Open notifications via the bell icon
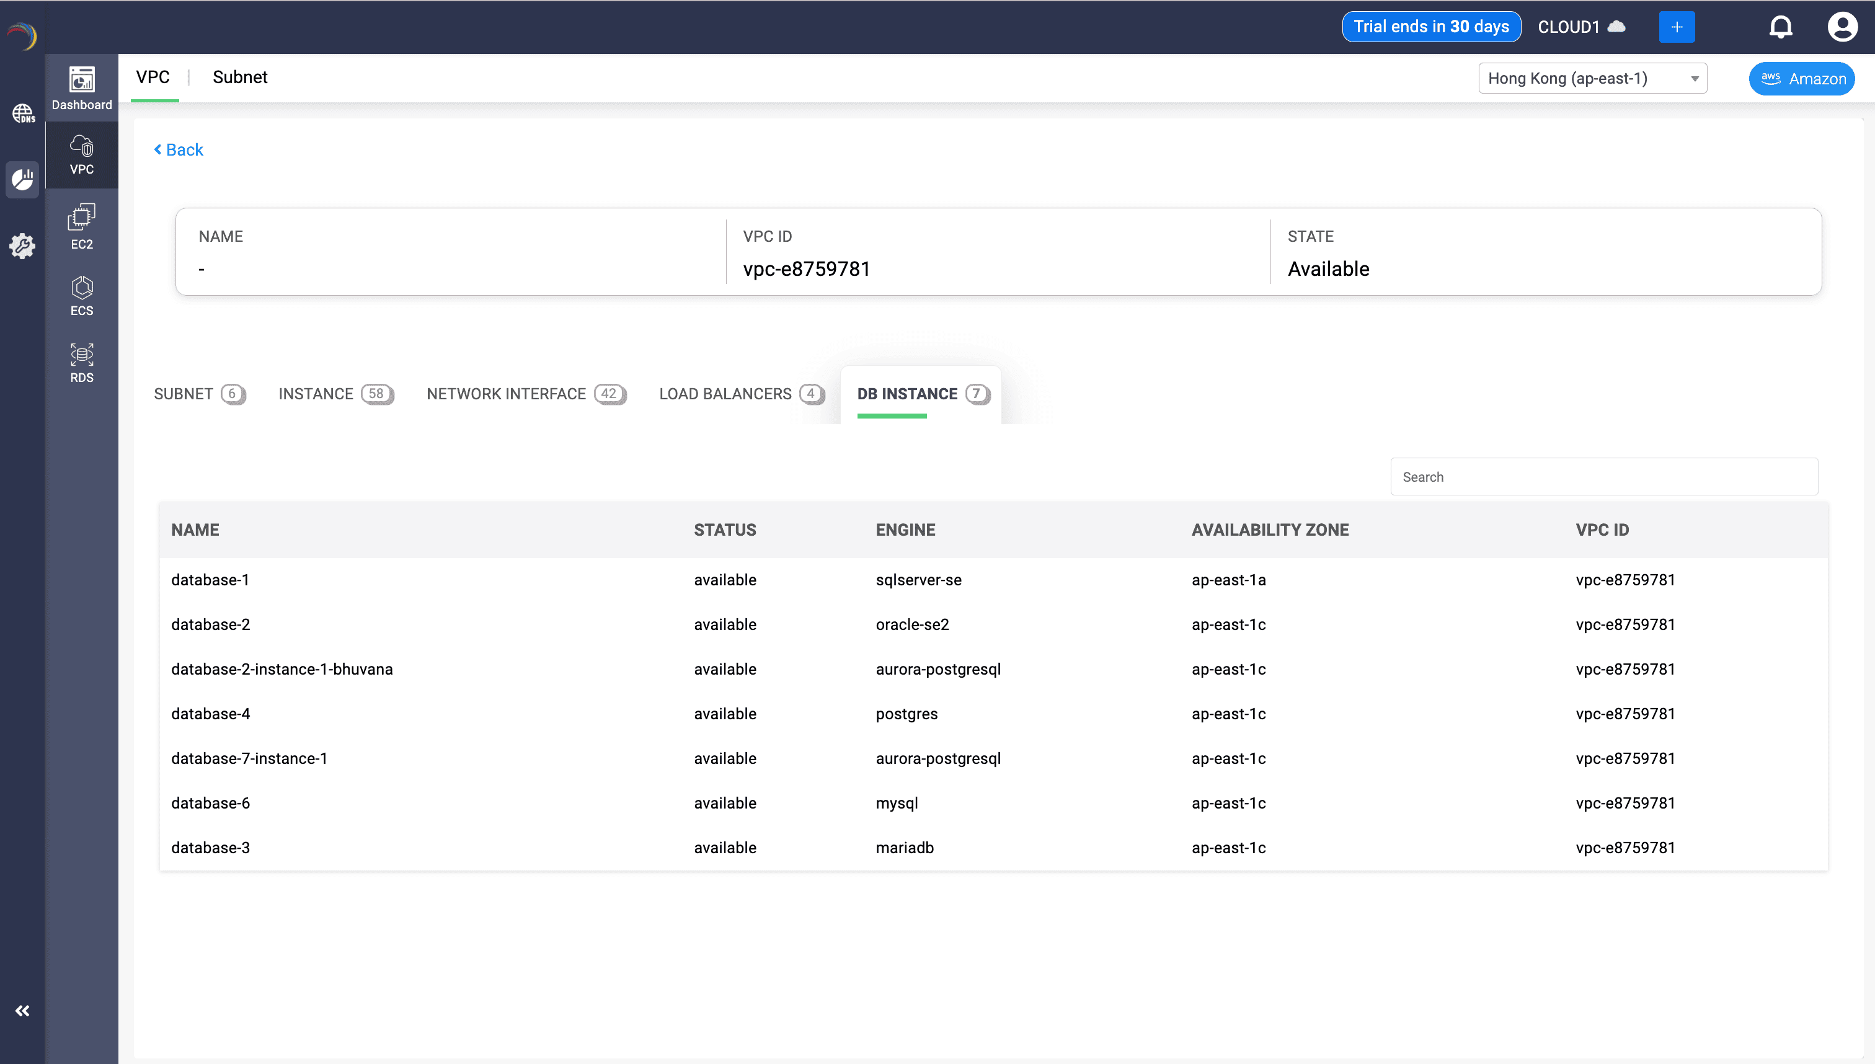Image resolution: width=1875 pixels, height=1064 pixels. (x=1781, y=26)
